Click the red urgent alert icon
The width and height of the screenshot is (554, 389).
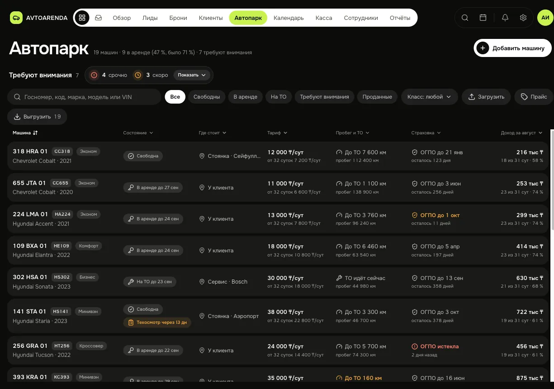pyautogui.click(x=94, y=75)
